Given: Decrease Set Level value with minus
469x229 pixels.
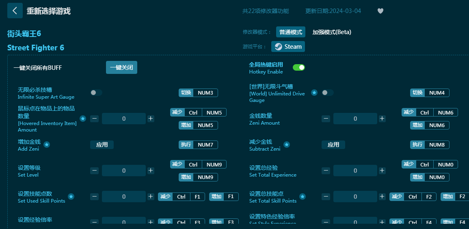Looking at the screenshot, I should [x=94, y=171].
